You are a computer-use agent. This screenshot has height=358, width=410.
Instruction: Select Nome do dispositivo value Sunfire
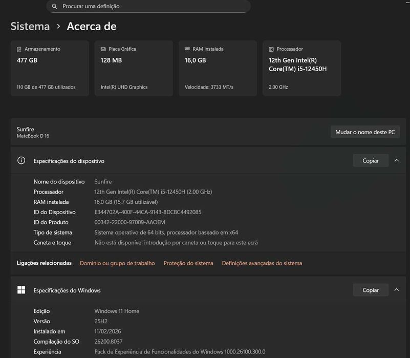[x=103, y=182]
